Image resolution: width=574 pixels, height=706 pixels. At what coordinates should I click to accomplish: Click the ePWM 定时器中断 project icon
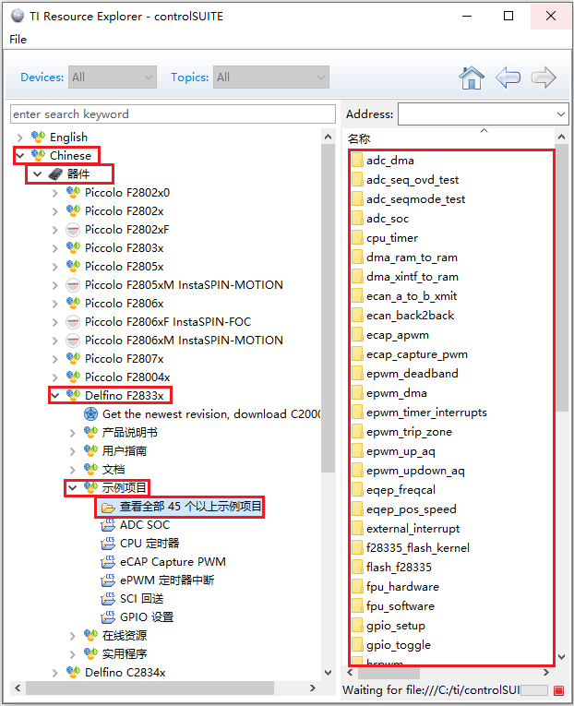pos(108,580)
